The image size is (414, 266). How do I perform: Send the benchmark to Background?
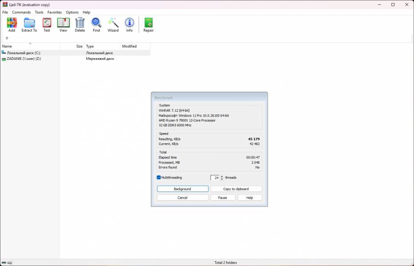pyautogui.click(x=182, y=188)
